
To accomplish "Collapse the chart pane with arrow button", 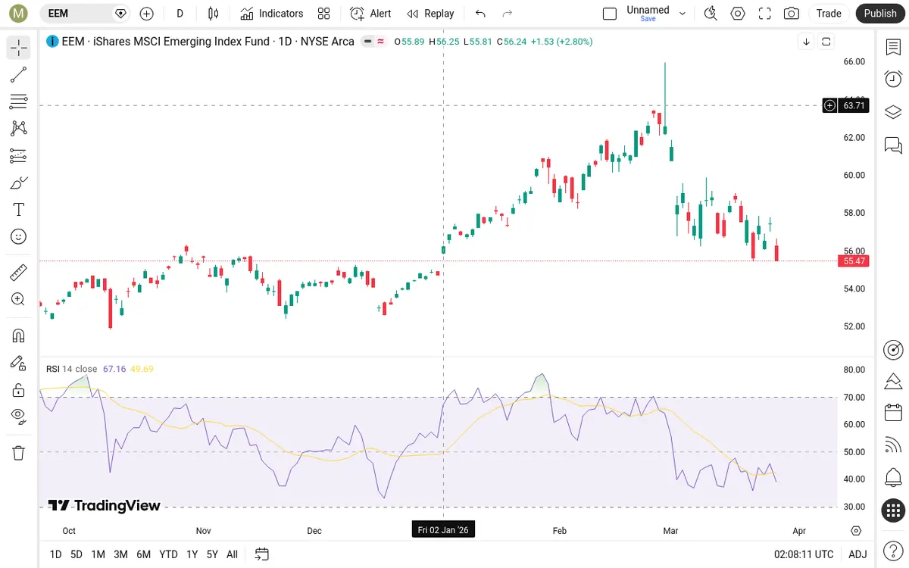I will (807, 42).
